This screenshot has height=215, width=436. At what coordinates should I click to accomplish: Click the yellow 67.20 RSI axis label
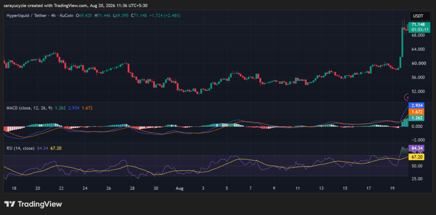click(x=416, y=157)
